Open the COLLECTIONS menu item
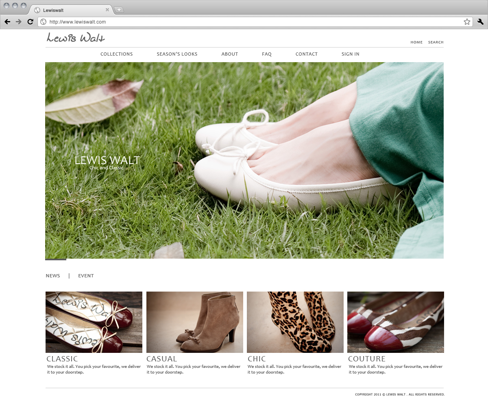This screenshot has height=402, width=488. click(117, 54)
